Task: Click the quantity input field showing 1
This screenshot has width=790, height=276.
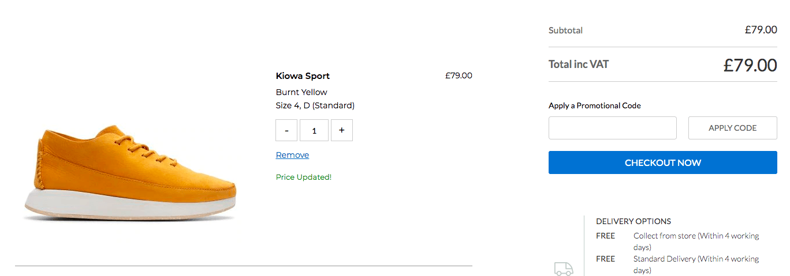Action: [314, 130]
